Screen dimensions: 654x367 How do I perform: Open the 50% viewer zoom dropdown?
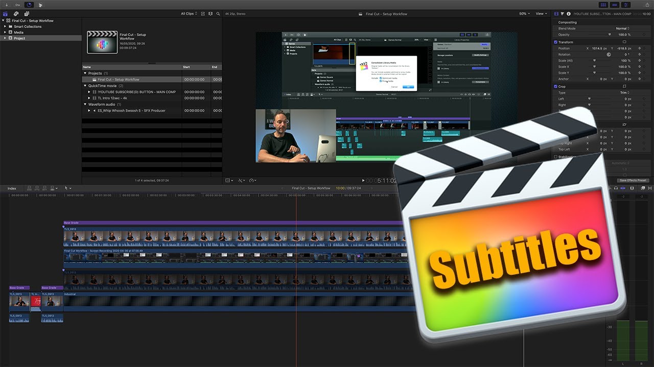pyautogui.click(x=525, y=14)
